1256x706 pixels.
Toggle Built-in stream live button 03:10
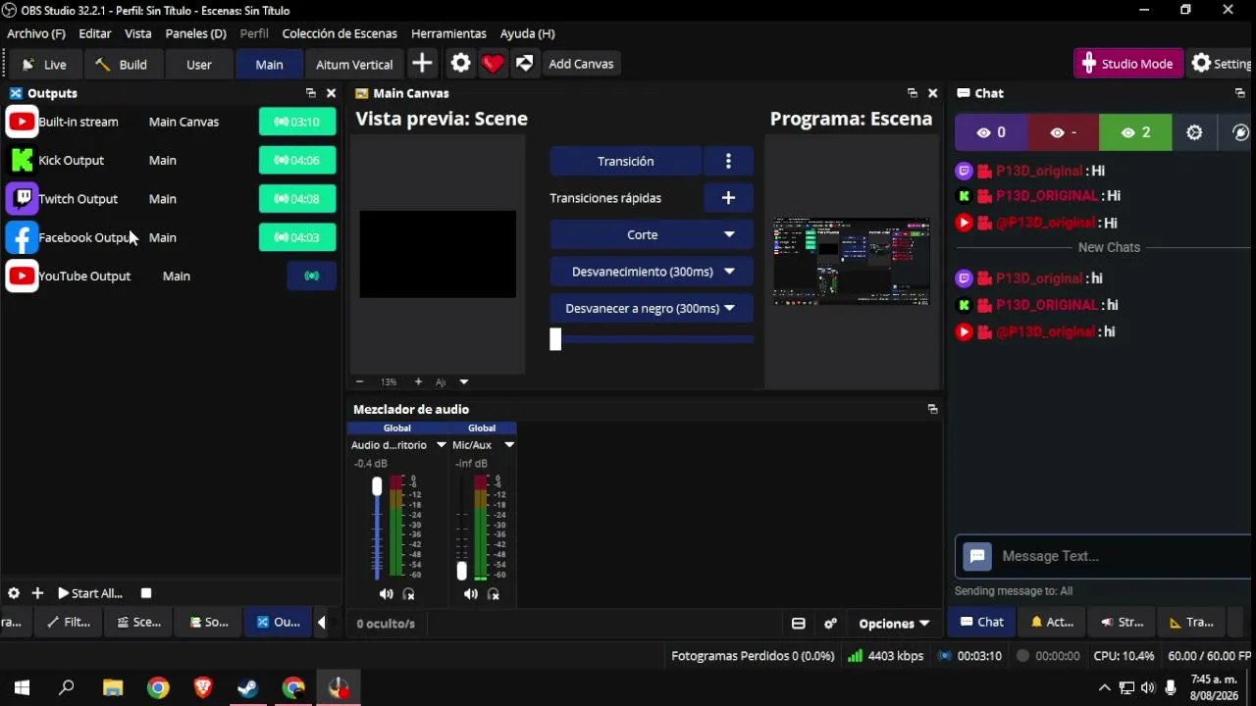[297, 122]
